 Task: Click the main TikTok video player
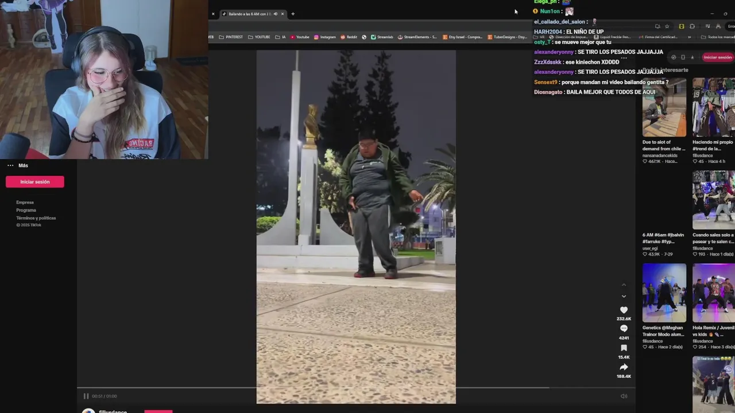pyautogui.click(x=356, y=227)
